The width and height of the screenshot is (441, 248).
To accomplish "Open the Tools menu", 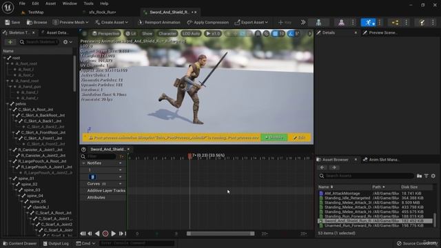I will coord(88,3).
